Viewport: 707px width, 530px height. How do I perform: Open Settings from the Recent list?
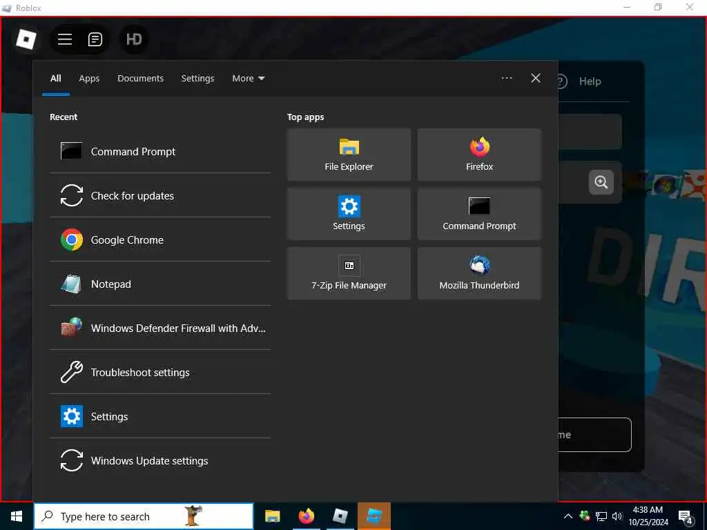point(160,416)
